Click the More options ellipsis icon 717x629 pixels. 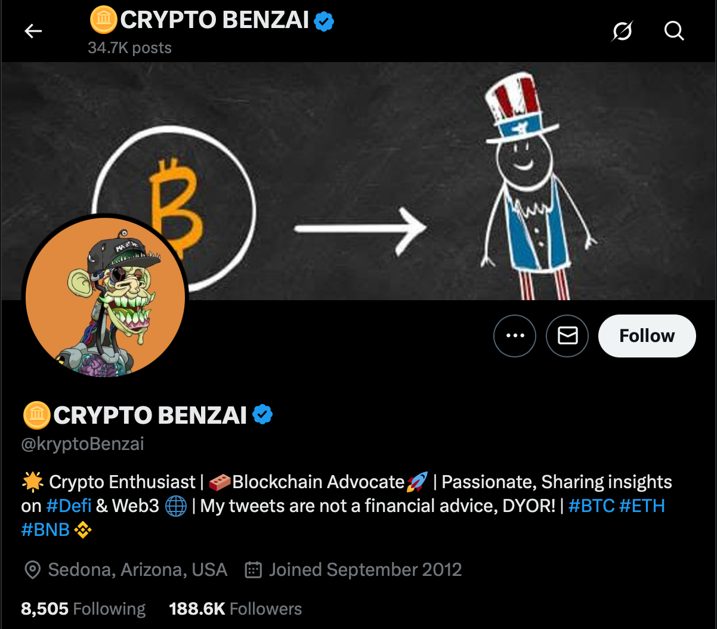click(x=515, y=335)
